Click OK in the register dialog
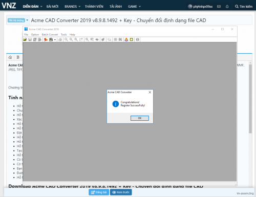 point(140,118)
